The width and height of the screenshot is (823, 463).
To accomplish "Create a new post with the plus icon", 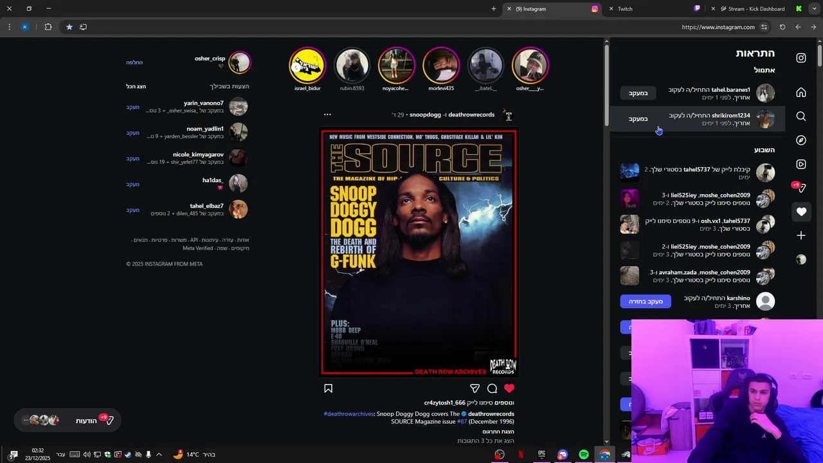I will (801, 235).
